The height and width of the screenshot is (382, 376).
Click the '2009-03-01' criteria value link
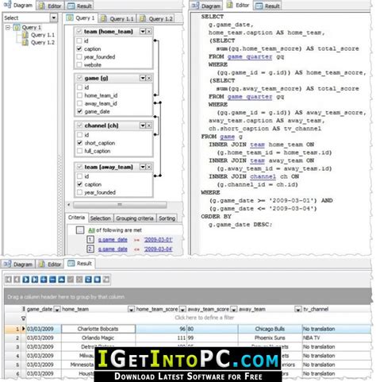(158, 240)
